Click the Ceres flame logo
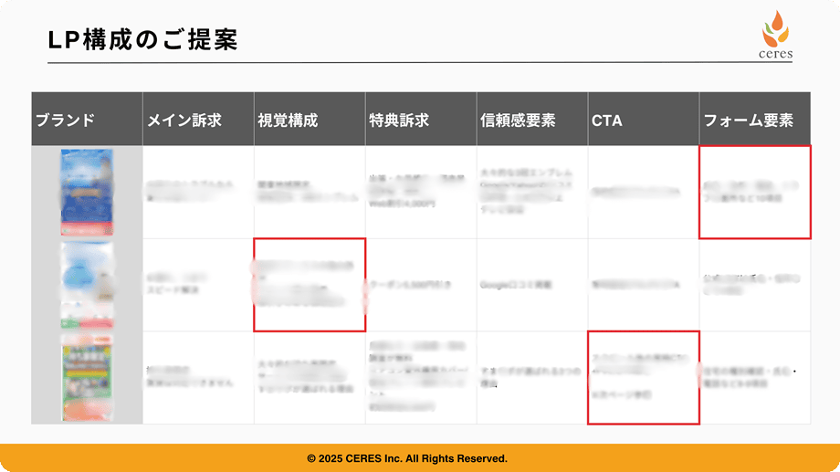 click(775, 27)
